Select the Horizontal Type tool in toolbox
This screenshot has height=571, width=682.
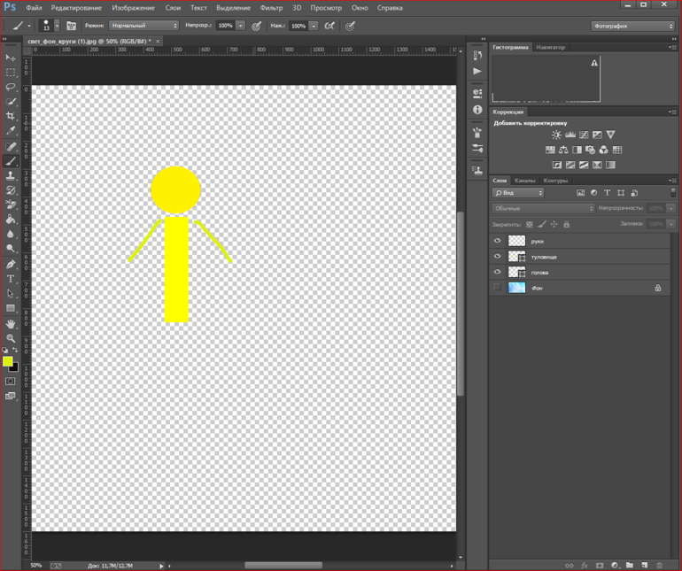(x=11, y=279)
